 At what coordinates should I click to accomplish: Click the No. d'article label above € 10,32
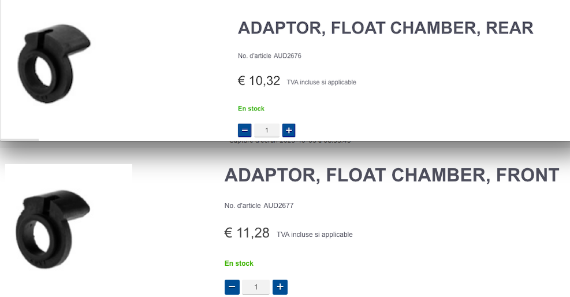coord(255,56)
